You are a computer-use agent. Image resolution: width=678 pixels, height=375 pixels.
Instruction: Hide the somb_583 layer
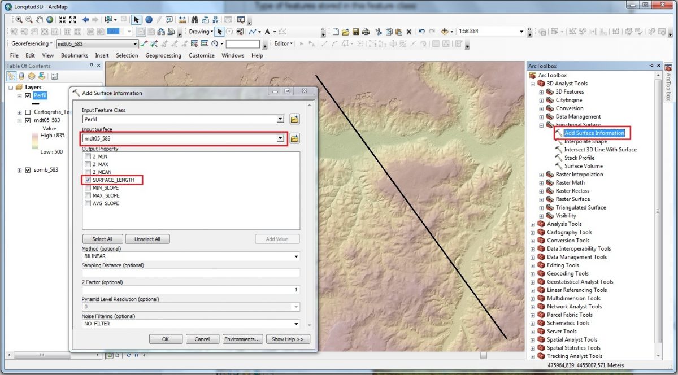click(x=27, y=169)
